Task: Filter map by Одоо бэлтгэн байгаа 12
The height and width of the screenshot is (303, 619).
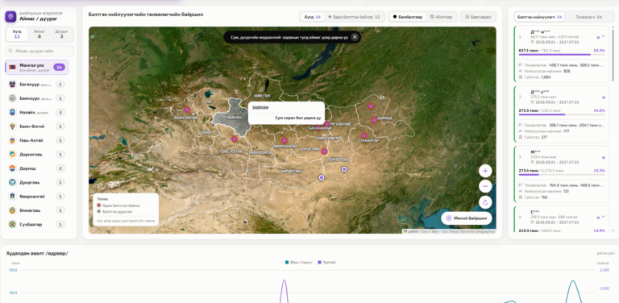Action: (x=354, y=17)
